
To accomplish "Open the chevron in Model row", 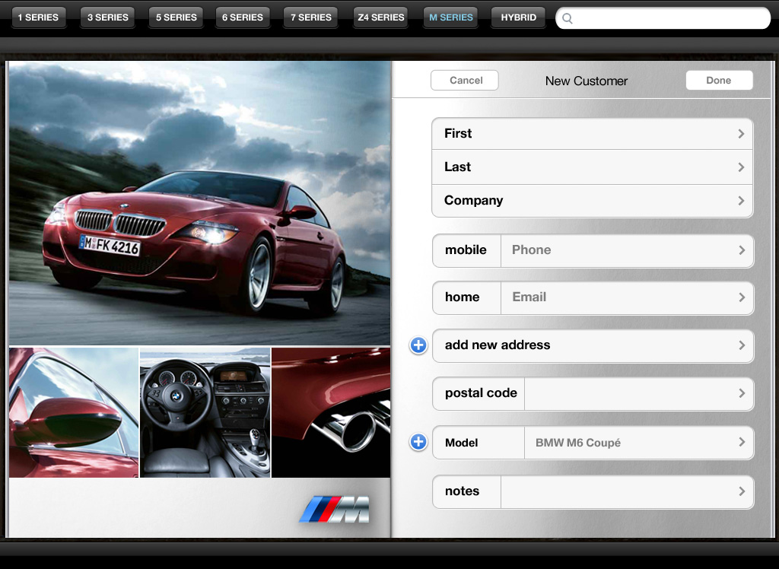I will [742, 442].
